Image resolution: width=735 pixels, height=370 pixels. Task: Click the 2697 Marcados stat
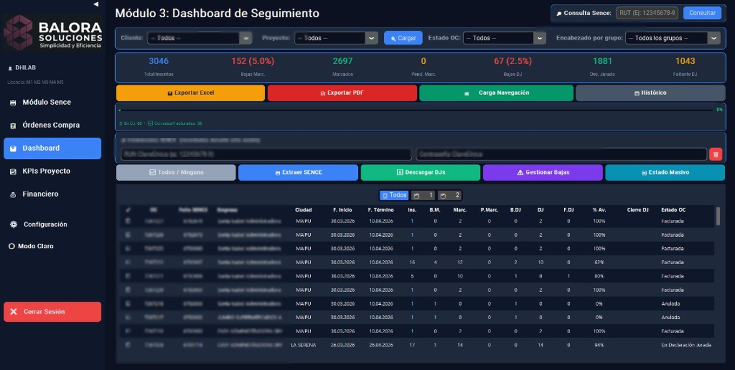coord(343,66)
